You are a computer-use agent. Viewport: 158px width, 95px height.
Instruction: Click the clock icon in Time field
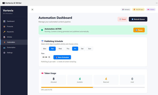49,57
